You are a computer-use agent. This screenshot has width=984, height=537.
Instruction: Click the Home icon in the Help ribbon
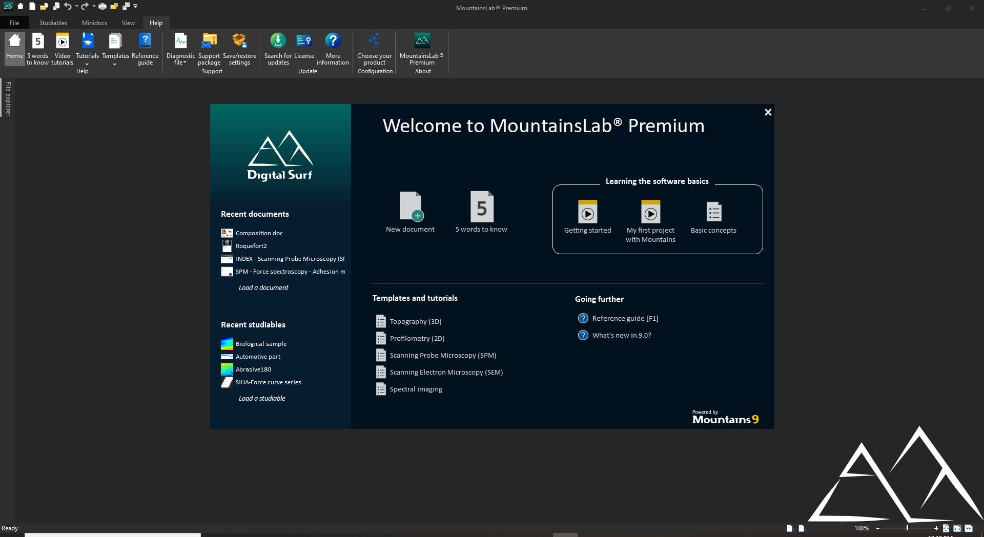[14, 48]
